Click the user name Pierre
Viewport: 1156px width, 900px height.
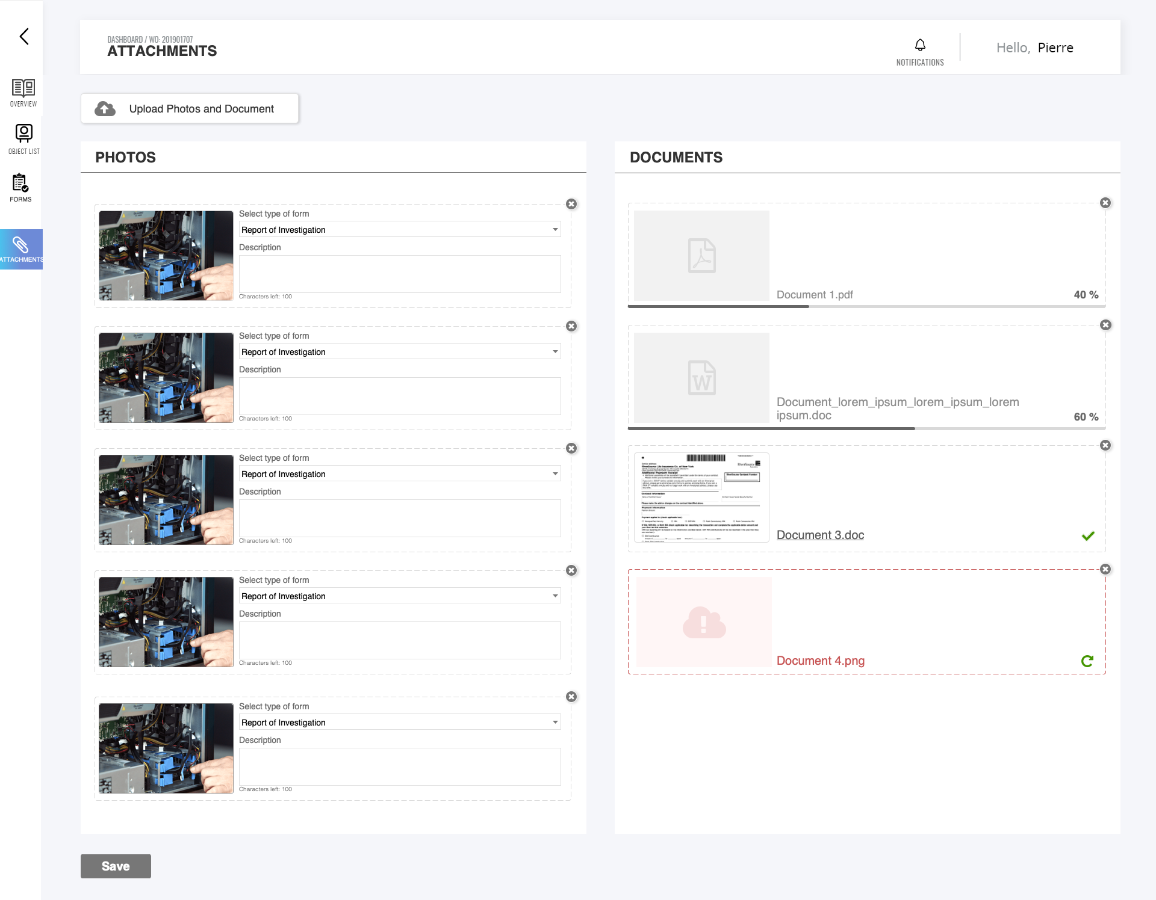(1055, 48)
